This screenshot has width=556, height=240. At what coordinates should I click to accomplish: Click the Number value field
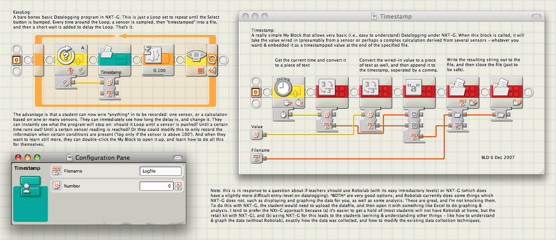coord(157,186)
